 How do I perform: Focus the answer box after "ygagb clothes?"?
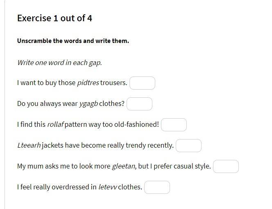139,104
